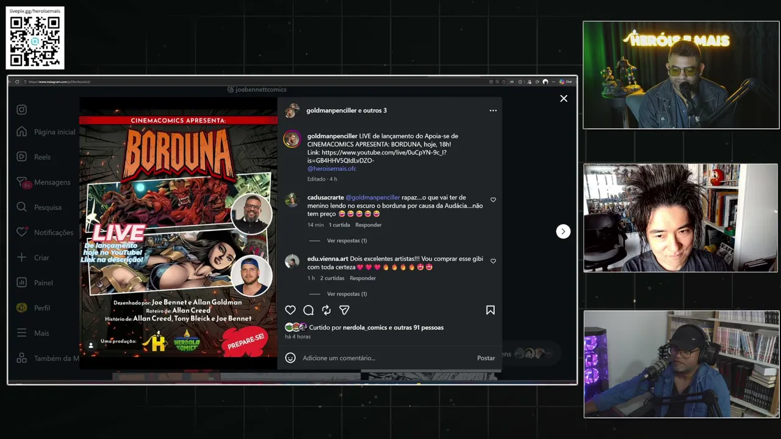Click the Postar button

[x=486, y=358]
